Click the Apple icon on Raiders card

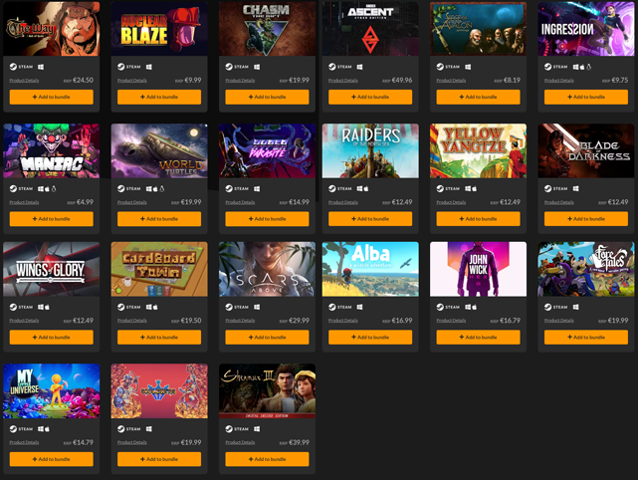[x=366, y=188]
